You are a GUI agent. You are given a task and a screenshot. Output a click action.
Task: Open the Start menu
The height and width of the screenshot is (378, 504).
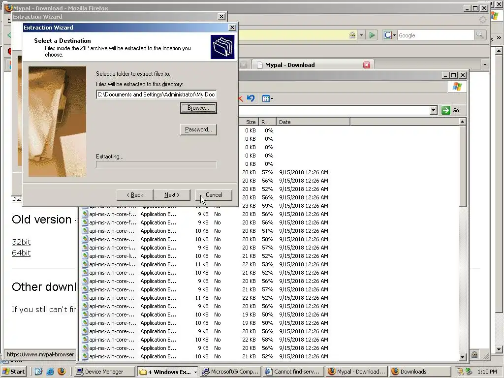click(x=13, y=372)
